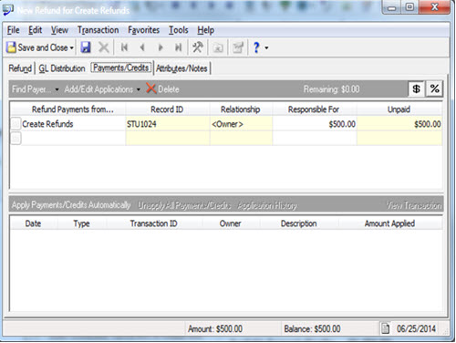This screenshot has width=456, height=343.
Task: Click the empty Record ID cell in second row
Action: (168, 139)
